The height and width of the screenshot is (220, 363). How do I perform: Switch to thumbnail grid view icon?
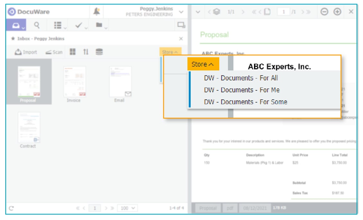click(73, 52)
